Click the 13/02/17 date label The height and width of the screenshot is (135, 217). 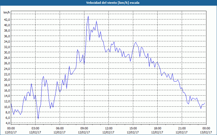point(206,132)
